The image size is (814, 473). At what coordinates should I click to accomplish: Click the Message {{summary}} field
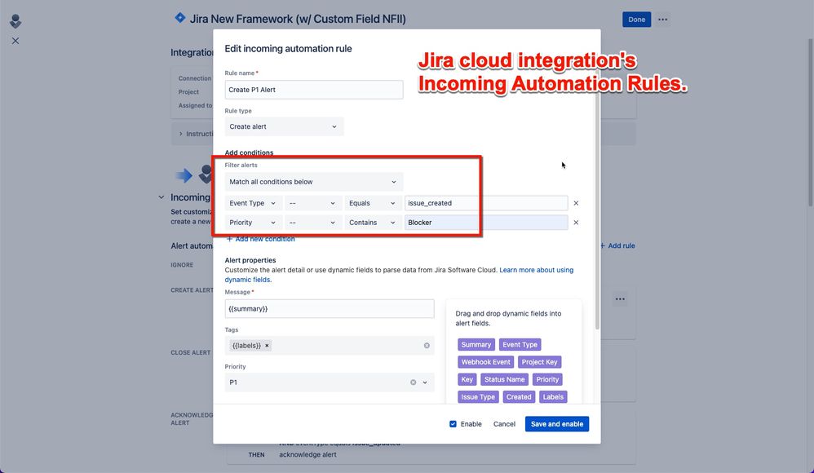coord(330,308)
